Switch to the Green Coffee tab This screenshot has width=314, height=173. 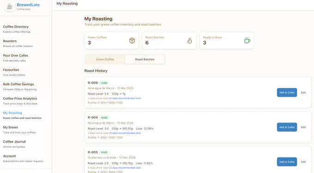[105, 59]
